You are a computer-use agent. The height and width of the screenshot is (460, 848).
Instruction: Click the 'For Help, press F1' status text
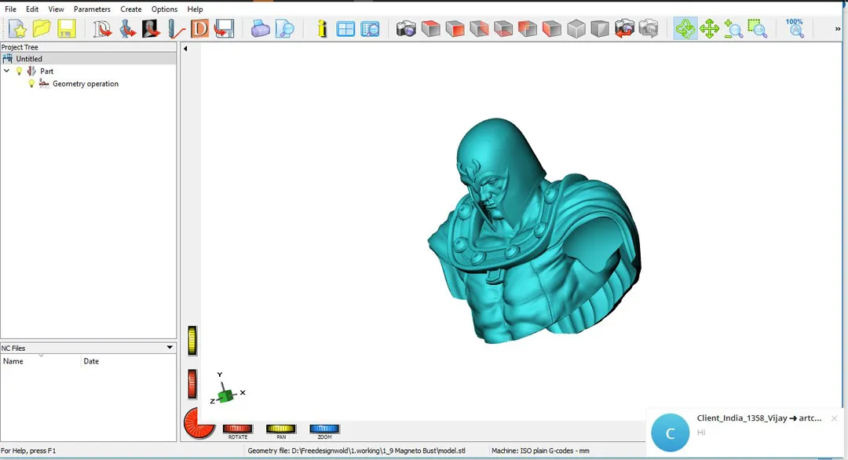pos(28,451)
